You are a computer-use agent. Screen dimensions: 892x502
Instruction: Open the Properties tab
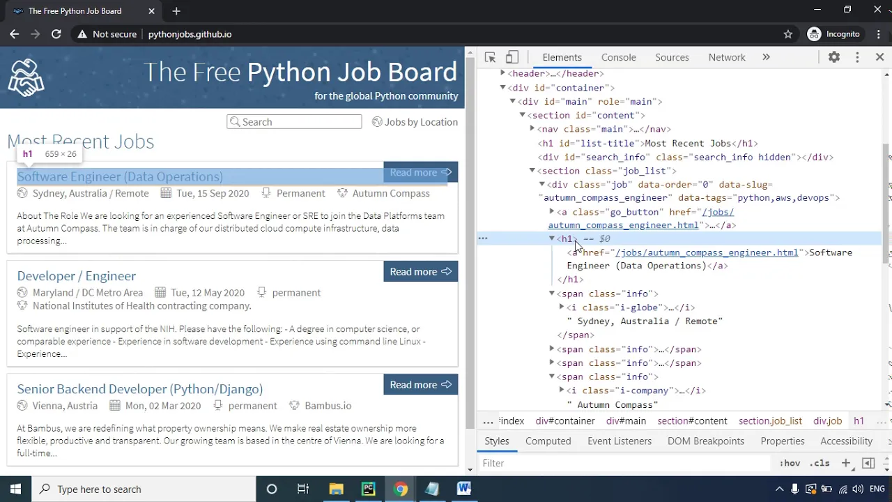[783, 441]
